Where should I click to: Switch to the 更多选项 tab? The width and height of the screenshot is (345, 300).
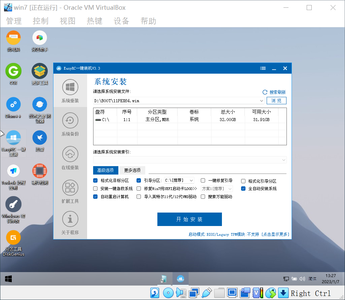(x=132, y=170)
